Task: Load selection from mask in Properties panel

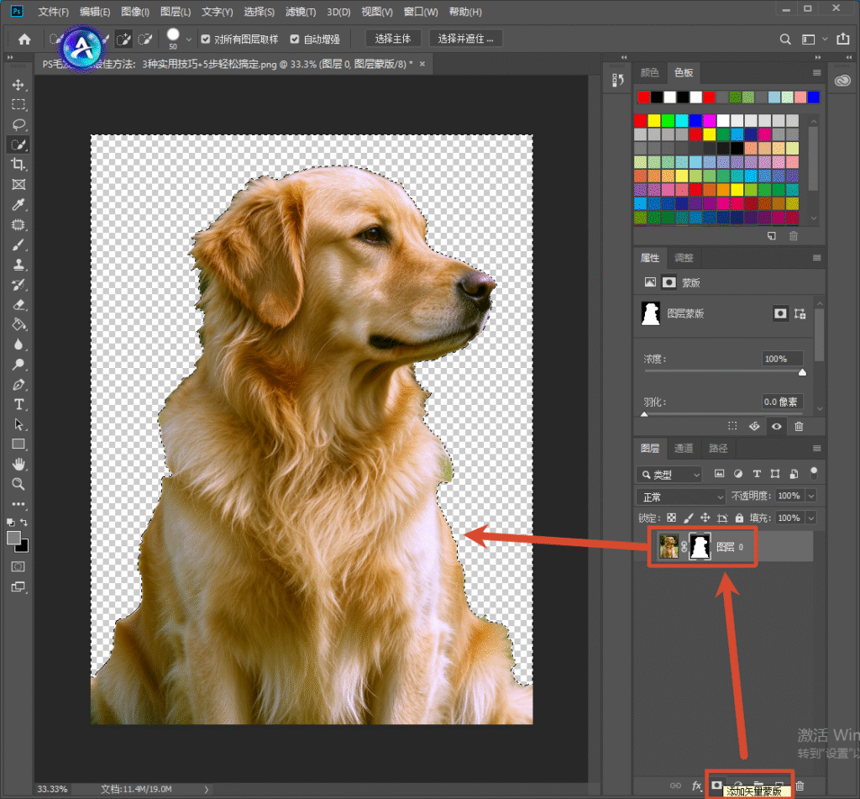Action: (x=732, y=426)
